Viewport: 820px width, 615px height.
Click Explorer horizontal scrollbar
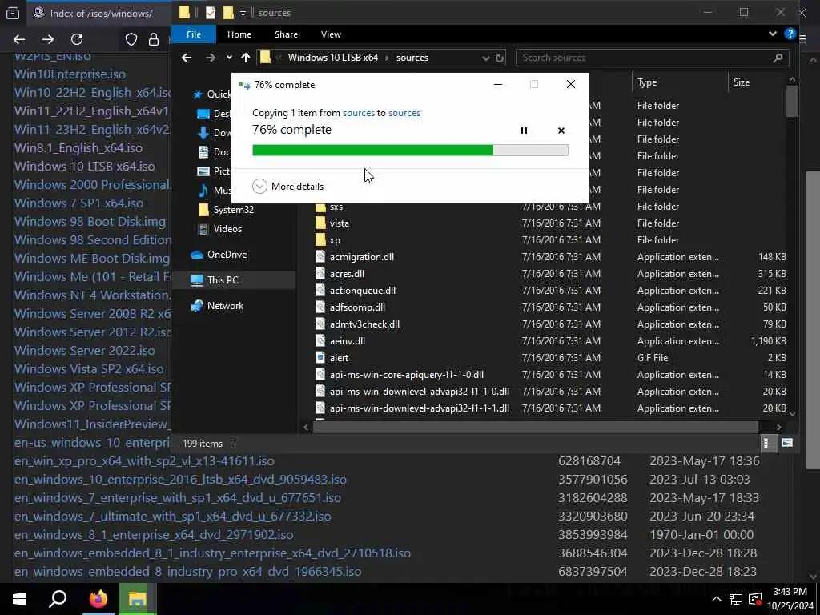point(536,428)
